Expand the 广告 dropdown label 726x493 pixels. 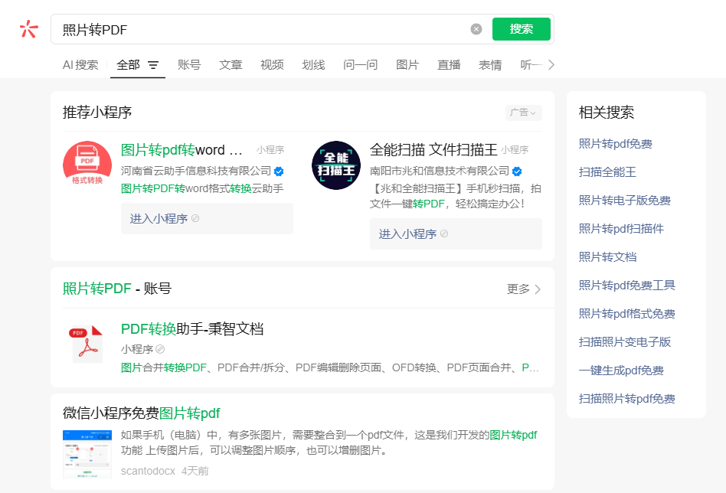(524, 113)
